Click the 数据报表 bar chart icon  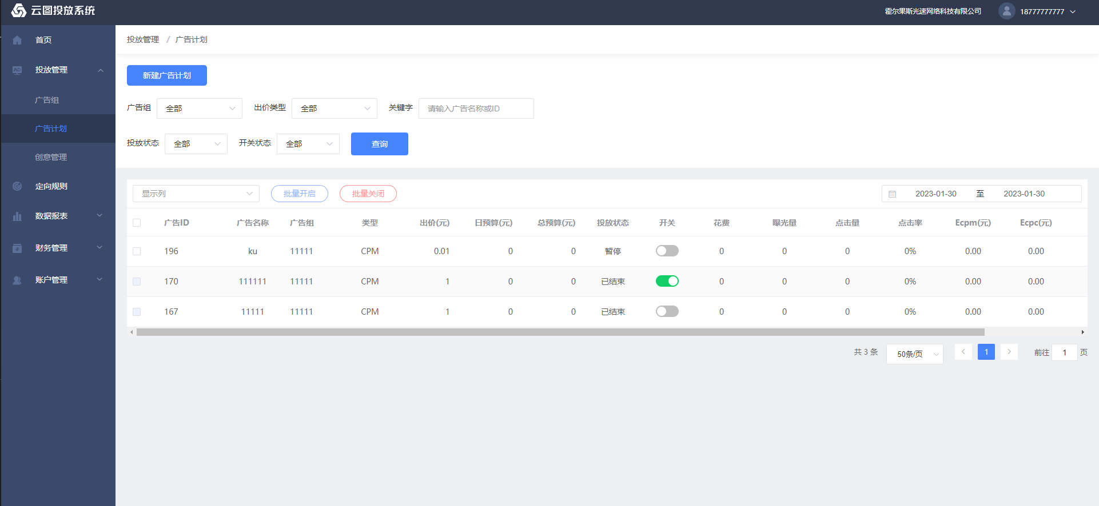(17, 216)
